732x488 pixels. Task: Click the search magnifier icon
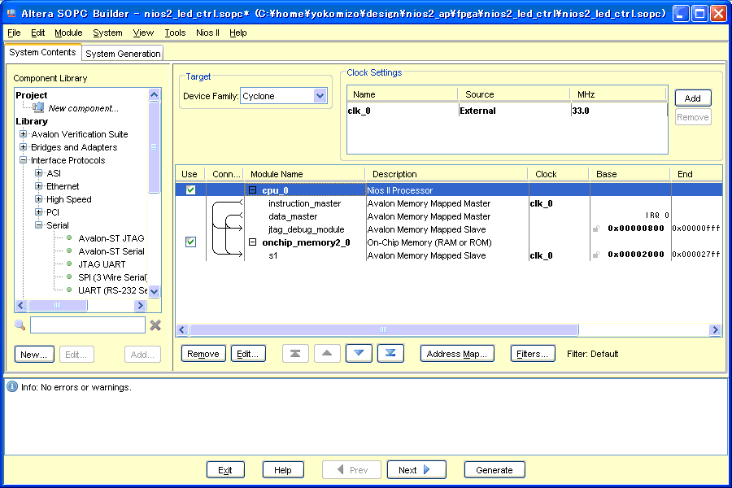point(20,325)
